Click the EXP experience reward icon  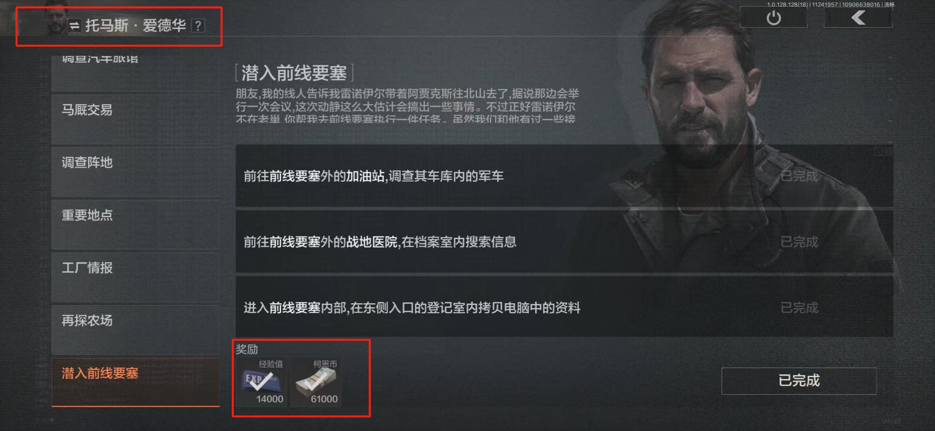tap(261, 382)
